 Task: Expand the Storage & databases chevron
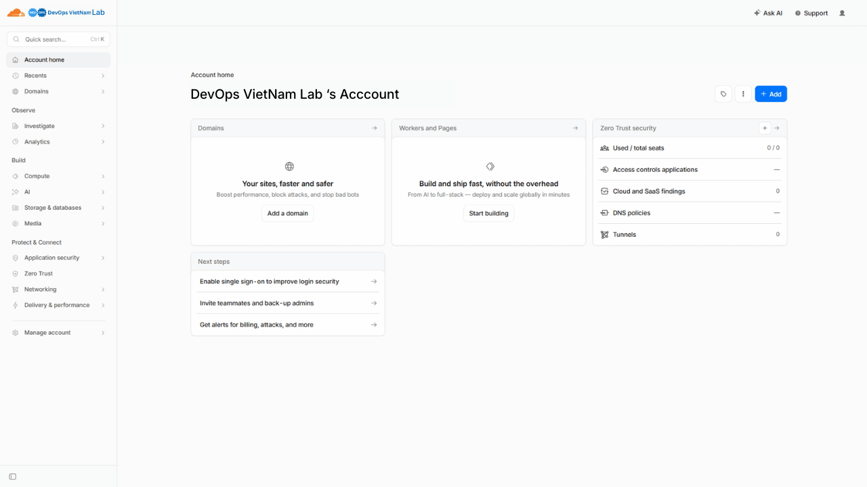[103, 208]
